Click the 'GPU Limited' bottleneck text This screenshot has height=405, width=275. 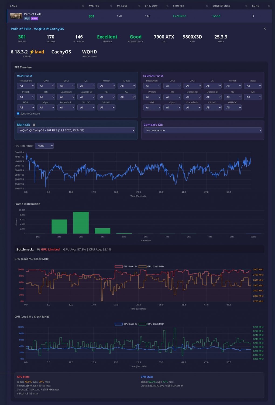(50, 249)
